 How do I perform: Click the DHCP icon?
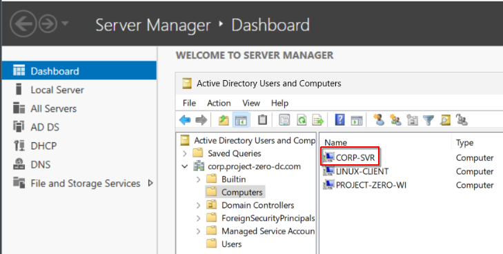19,146
